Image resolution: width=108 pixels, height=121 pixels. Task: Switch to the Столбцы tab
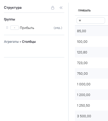tap(29, 42)
